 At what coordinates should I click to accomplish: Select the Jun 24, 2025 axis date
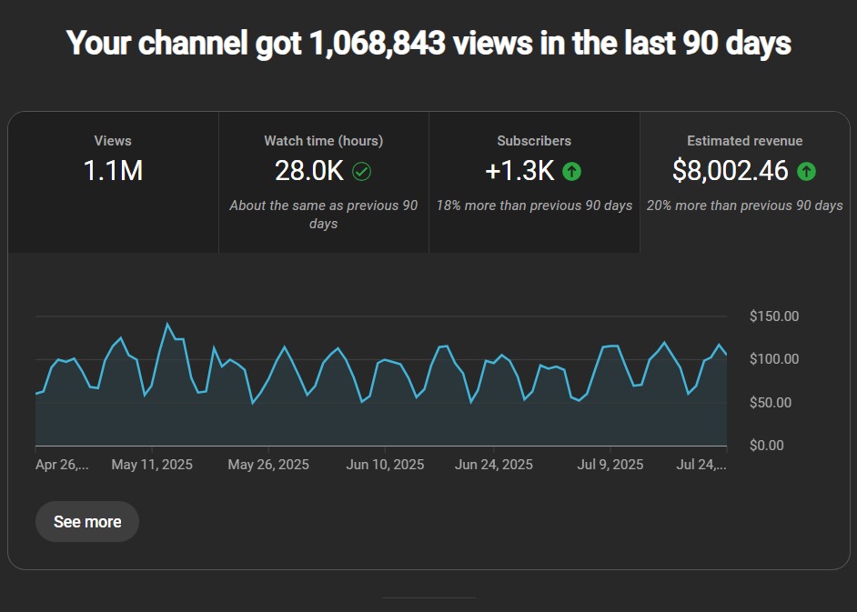click(494, 465)
